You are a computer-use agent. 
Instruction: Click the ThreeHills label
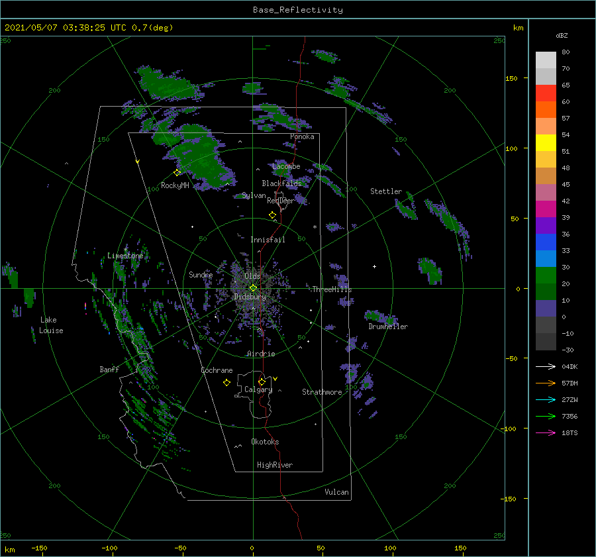332,289
